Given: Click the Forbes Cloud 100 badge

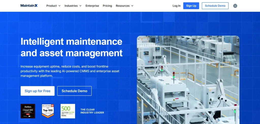Looking at the screenshot, I should (x=28, y=111).
